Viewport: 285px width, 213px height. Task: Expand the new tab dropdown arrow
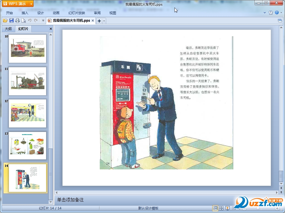click(x=104, y=21)
